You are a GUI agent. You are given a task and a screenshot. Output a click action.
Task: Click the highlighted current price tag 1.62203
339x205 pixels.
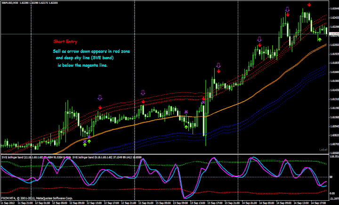pyautogui.click(x=334, y=34)
